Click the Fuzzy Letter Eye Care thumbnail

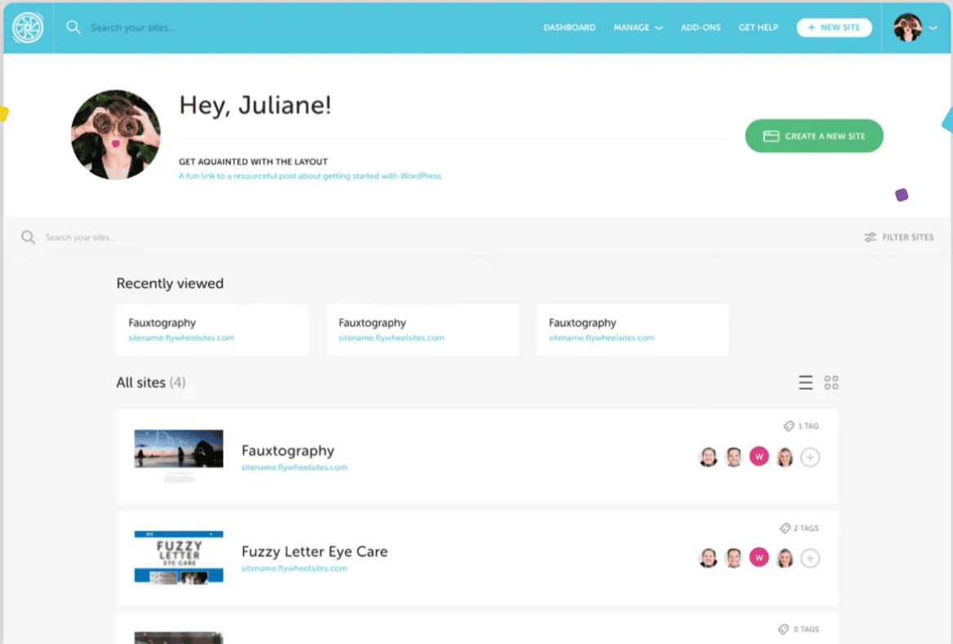178,557
